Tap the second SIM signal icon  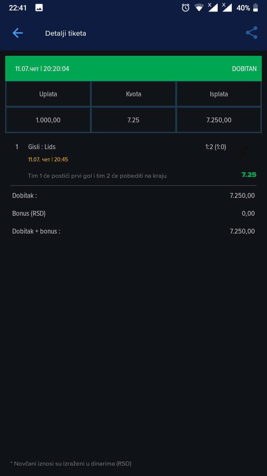tap(227, 7)
